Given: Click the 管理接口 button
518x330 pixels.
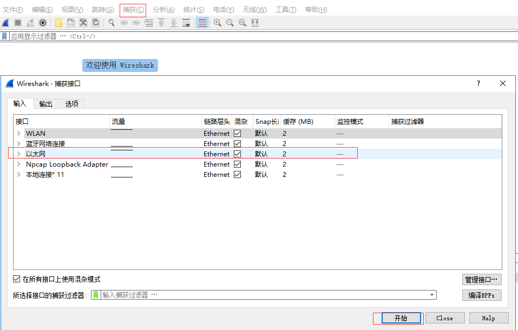Looking at the screenshot, I should 482,280.
